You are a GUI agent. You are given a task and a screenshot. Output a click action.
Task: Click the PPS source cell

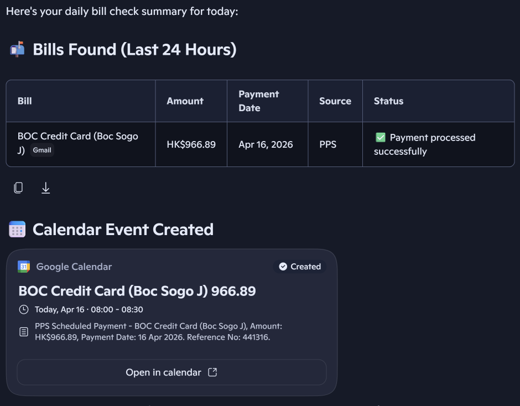coord(328,144)
